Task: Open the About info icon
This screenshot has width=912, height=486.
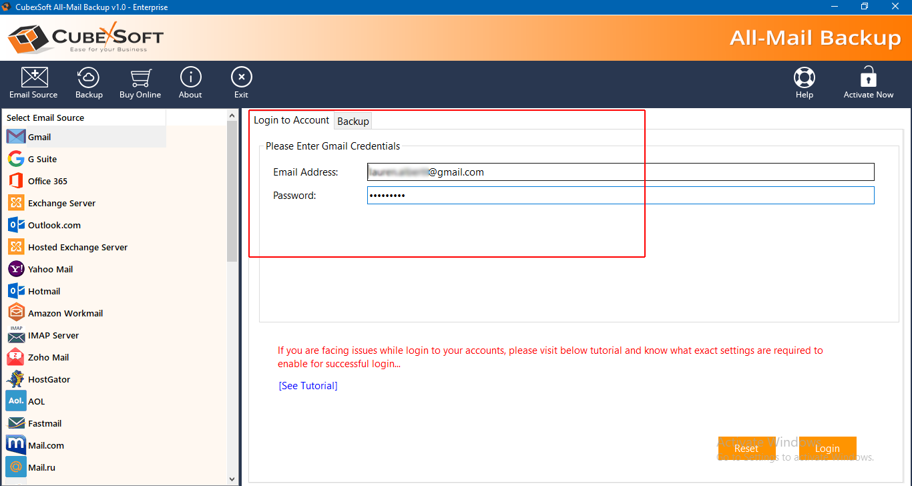Action: tap(190, 78)
